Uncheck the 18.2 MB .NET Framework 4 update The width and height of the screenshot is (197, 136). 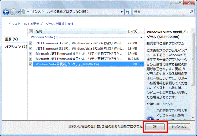pyautogui.click(x=30, y=59)
